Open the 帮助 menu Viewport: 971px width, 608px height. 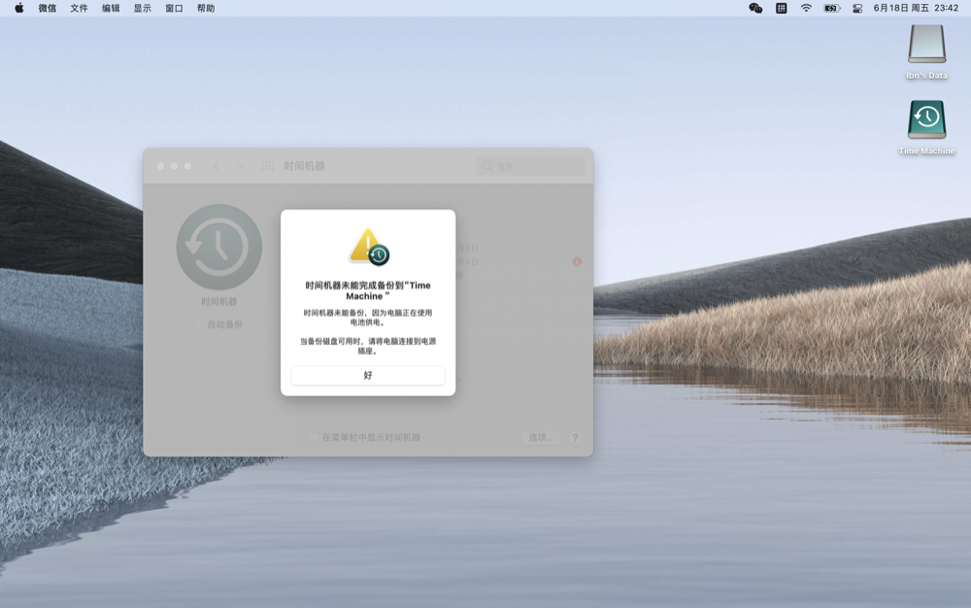tap(206, 8)
